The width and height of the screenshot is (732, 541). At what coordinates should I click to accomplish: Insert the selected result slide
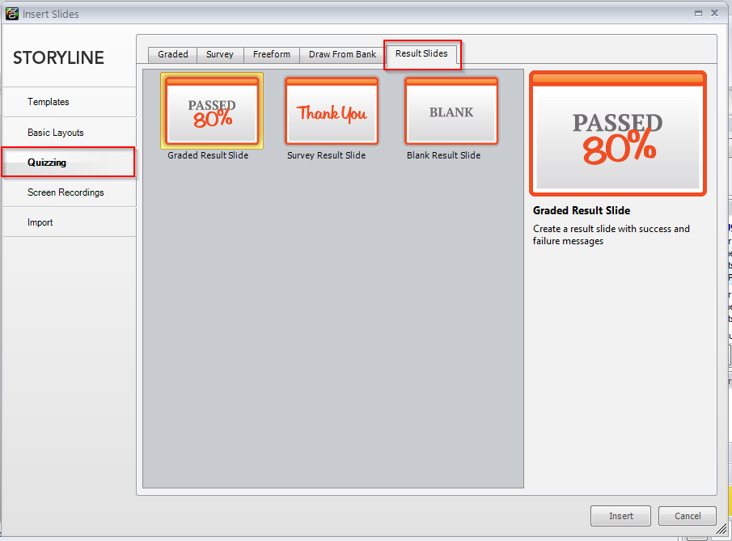(x=620, y=516)
